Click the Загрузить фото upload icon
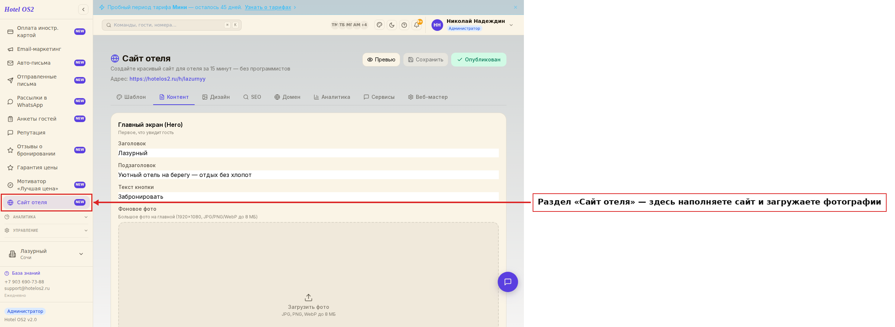This screenshot has width=895, height=327. [x=309, y=298]
